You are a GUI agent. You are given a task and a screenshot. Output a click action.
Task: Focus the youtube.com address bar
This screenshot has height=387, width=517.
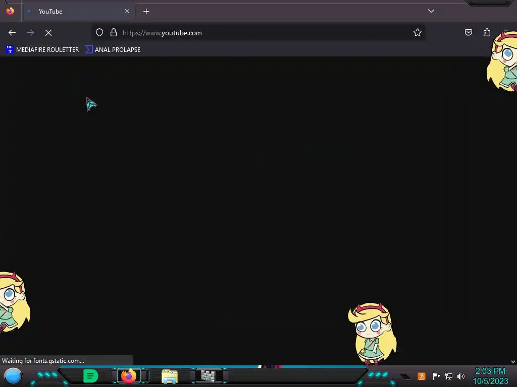coord(258,33)
